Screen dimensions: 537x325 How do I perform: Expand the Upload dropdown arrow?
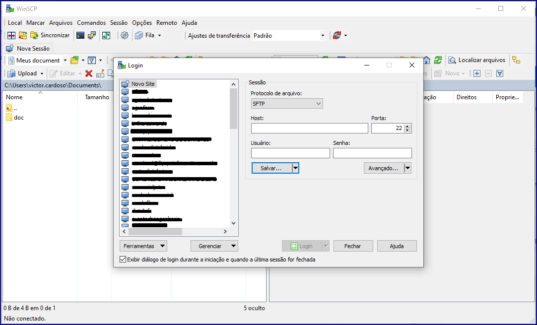click(42, 73)
